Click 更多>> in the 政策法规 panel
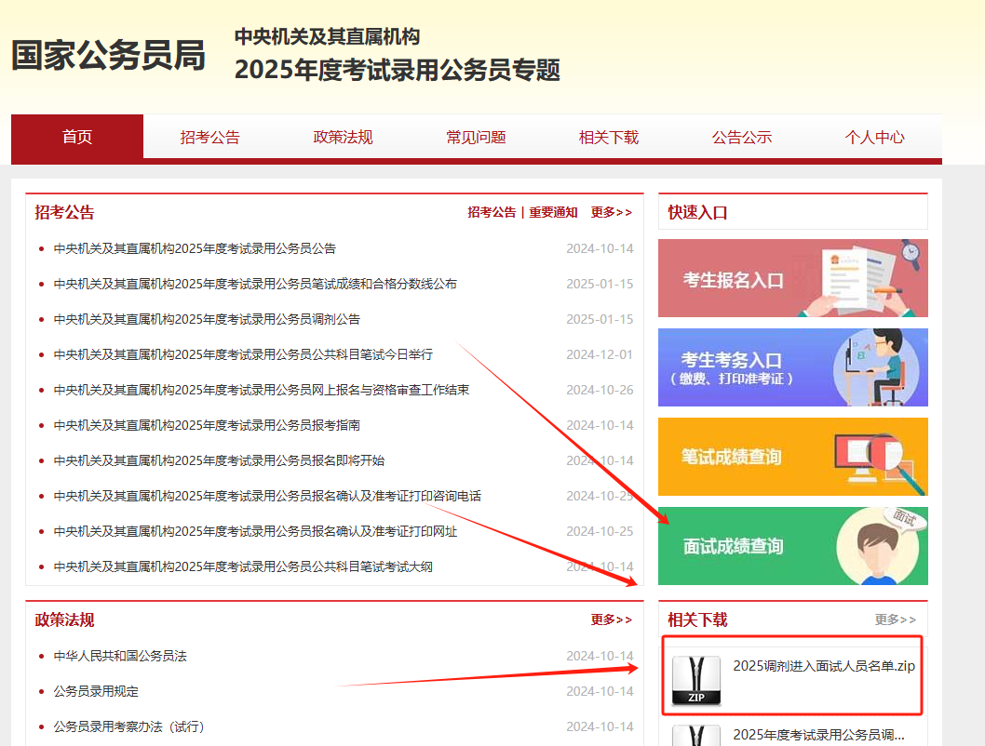Viewport: 985px width, 746px height. coord(612,619)
